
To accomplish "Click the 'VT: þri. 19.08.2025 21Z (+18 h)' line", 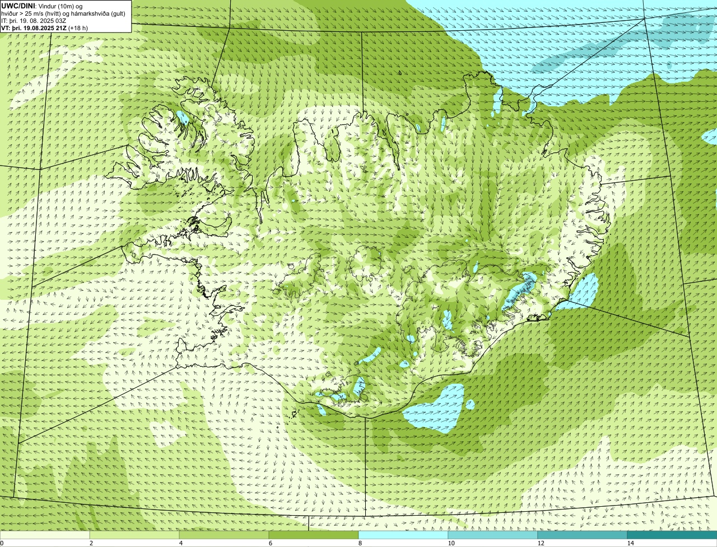I will (45, 27).
